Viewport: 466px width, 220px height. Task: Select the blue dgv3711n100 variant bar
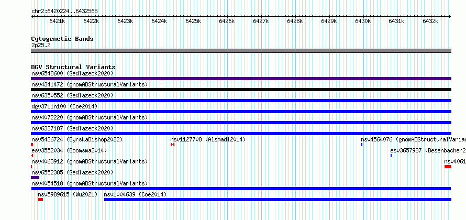tap(241, 112)
